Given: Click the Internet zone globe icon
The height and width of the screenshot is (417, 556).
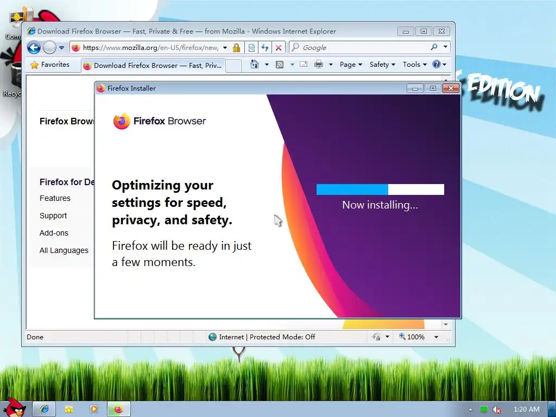Looking at the screenshot, I should 212,337.
